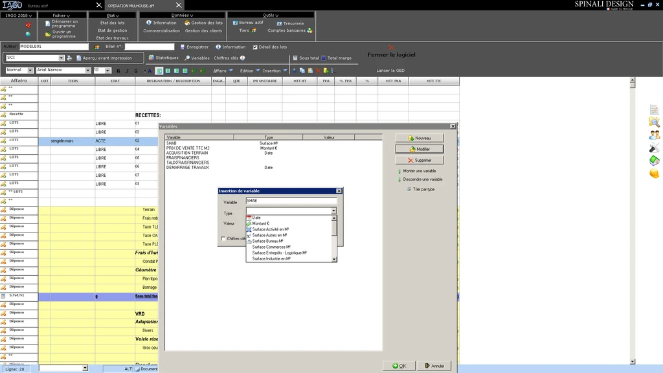
Task: Open the Fichier menu
Action: point(61,15)
